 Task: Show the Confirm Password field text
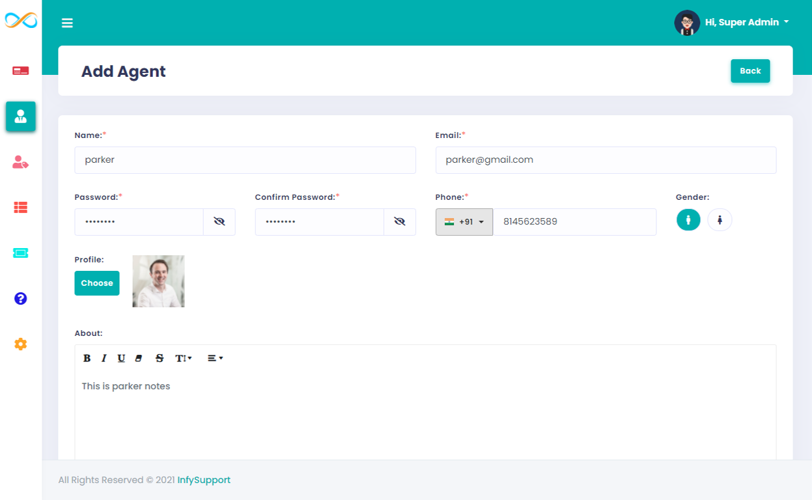pos(400,222)
